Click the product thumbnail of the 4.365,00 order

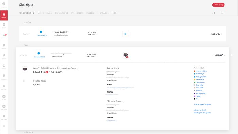click(125, 34)
